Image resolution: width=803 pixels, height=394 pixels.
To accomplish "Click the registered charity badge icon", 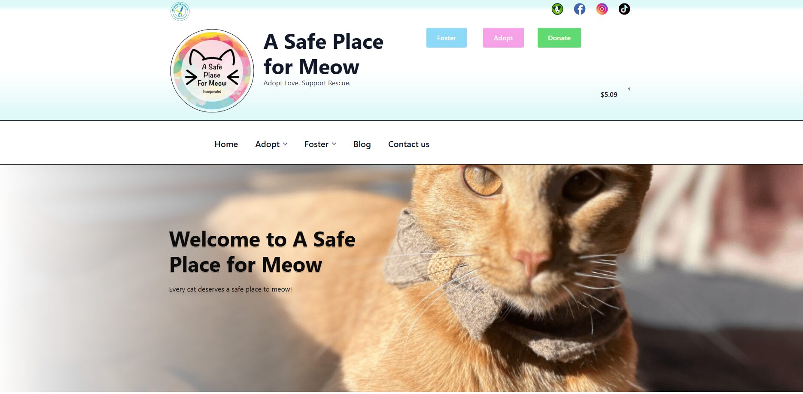I will pyautogui.click(x=180, y=12).
